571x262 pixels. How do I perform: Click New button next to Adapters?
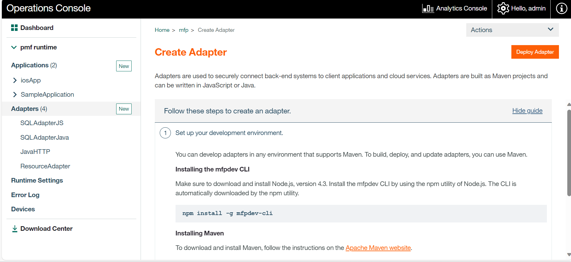pyautogui.click(x=124, y=109)
